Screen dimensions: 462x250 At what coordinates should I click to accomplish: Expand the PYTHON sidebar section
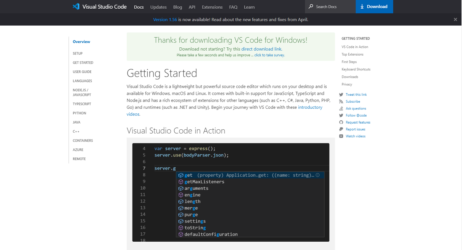pos(79,113)
